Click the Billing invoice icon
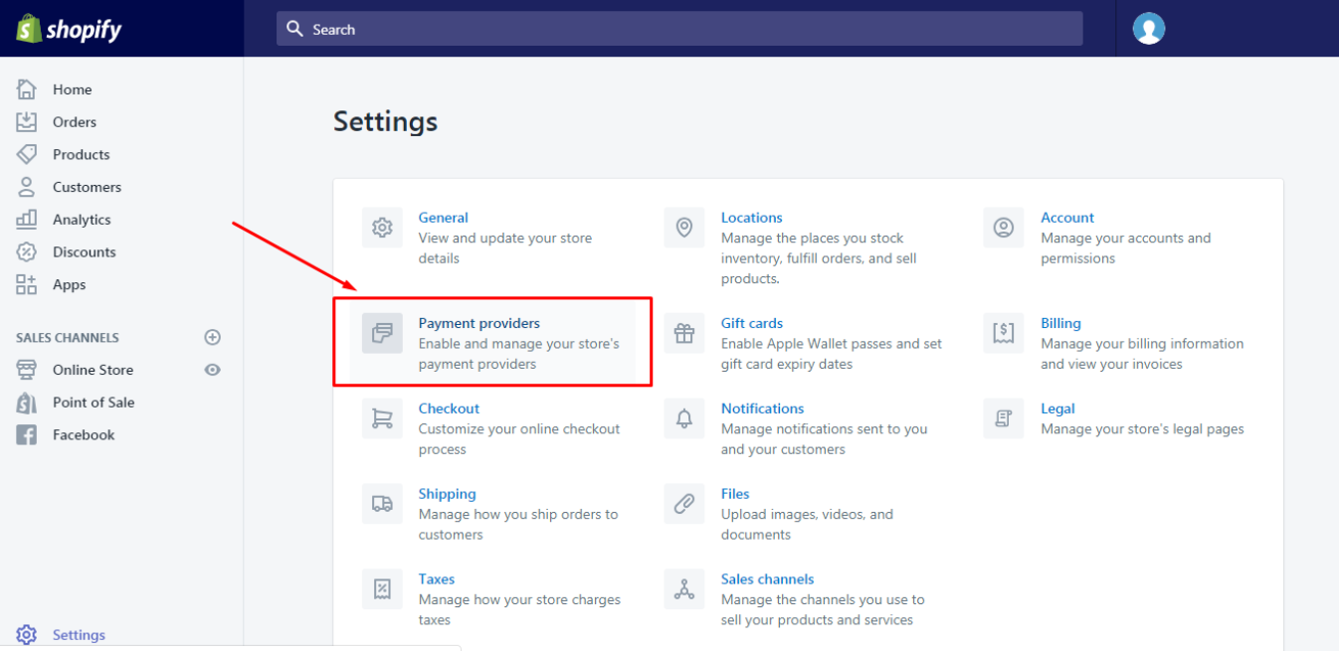The height and width of the screenshot is (651, 1339). (1003, 333)
